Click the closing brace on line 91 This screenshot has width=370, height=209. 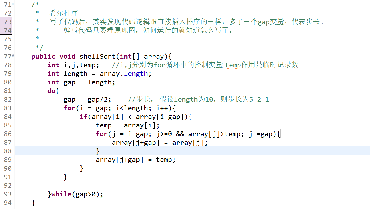tap(65, 177)
